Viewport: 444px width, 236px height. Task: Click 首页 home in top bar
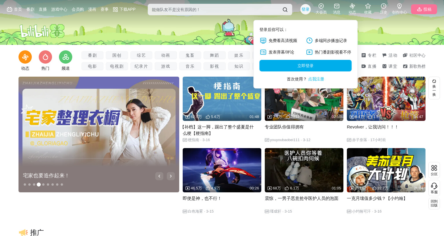(14, 9)
